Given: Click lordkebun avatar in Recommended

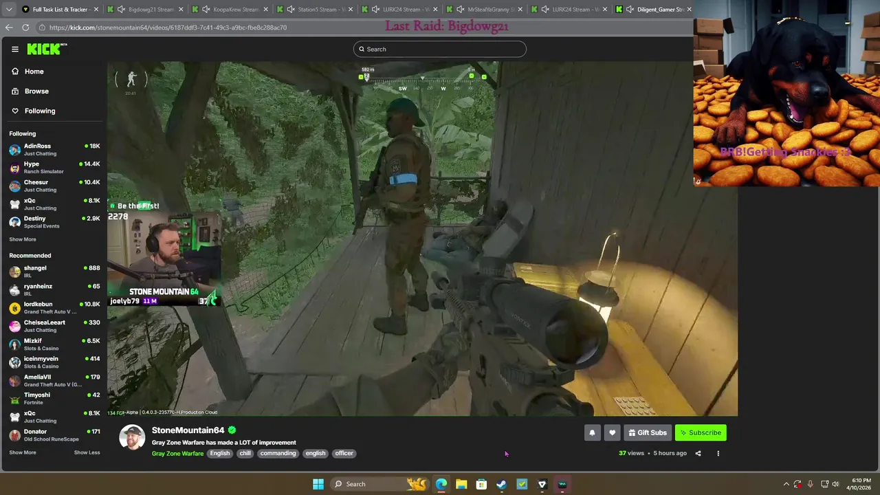Looking at the screenshot, I should click(x=14, y=308).
